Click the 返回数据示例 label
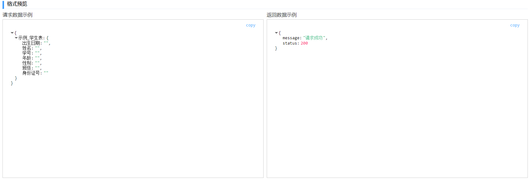Screen dimensions: 530x181 [281, 15]
